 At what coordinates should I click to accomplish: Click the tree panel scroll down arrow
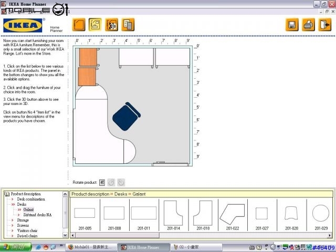pos(65,235)
